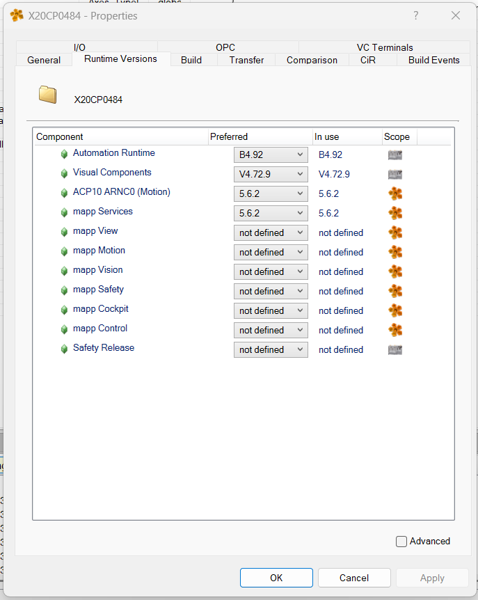Open mapp Services preferred version dropdown

click(x=271, y=213)
